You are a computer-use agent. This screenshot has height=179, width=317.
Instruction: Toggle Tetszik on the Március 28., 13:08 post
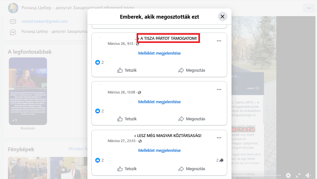127,119
